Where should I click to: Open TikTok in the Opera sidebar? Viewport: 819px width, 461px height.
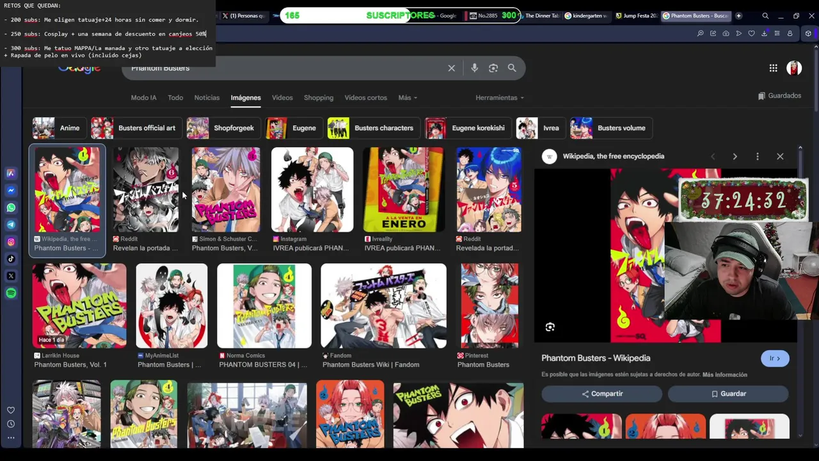(x=11, y=259)
